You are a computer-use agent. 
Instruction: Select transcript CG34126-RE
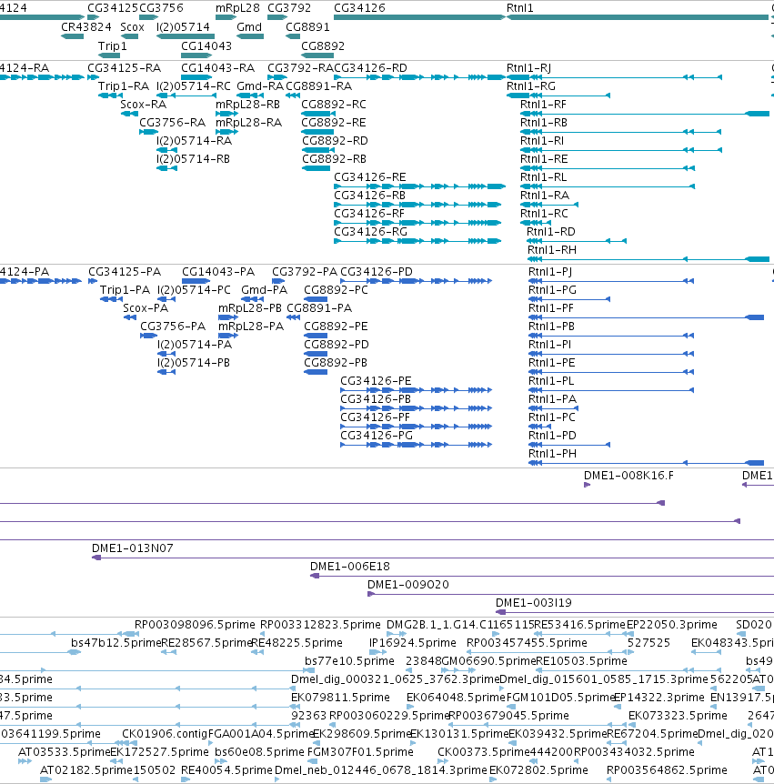tap(370, 177)
